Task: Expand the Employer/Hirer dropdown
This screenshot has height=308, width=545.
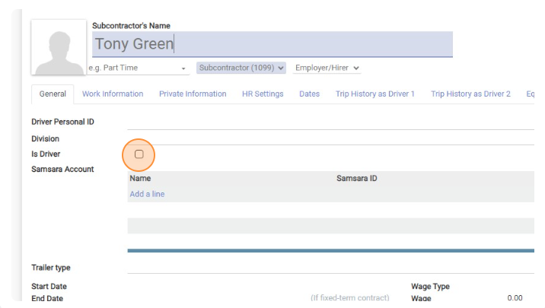Action: 327,68
